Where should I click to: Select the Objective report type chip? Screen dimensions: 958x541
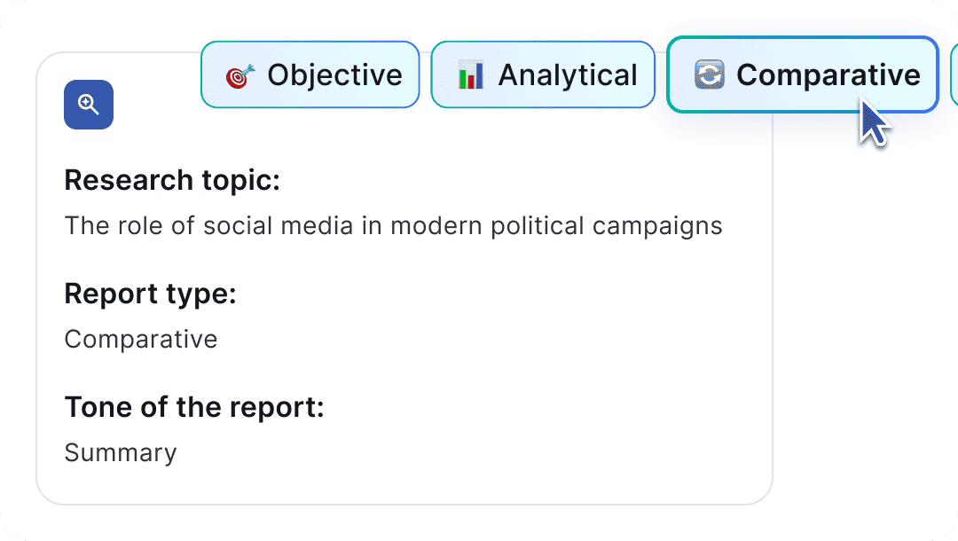(310, 74)
